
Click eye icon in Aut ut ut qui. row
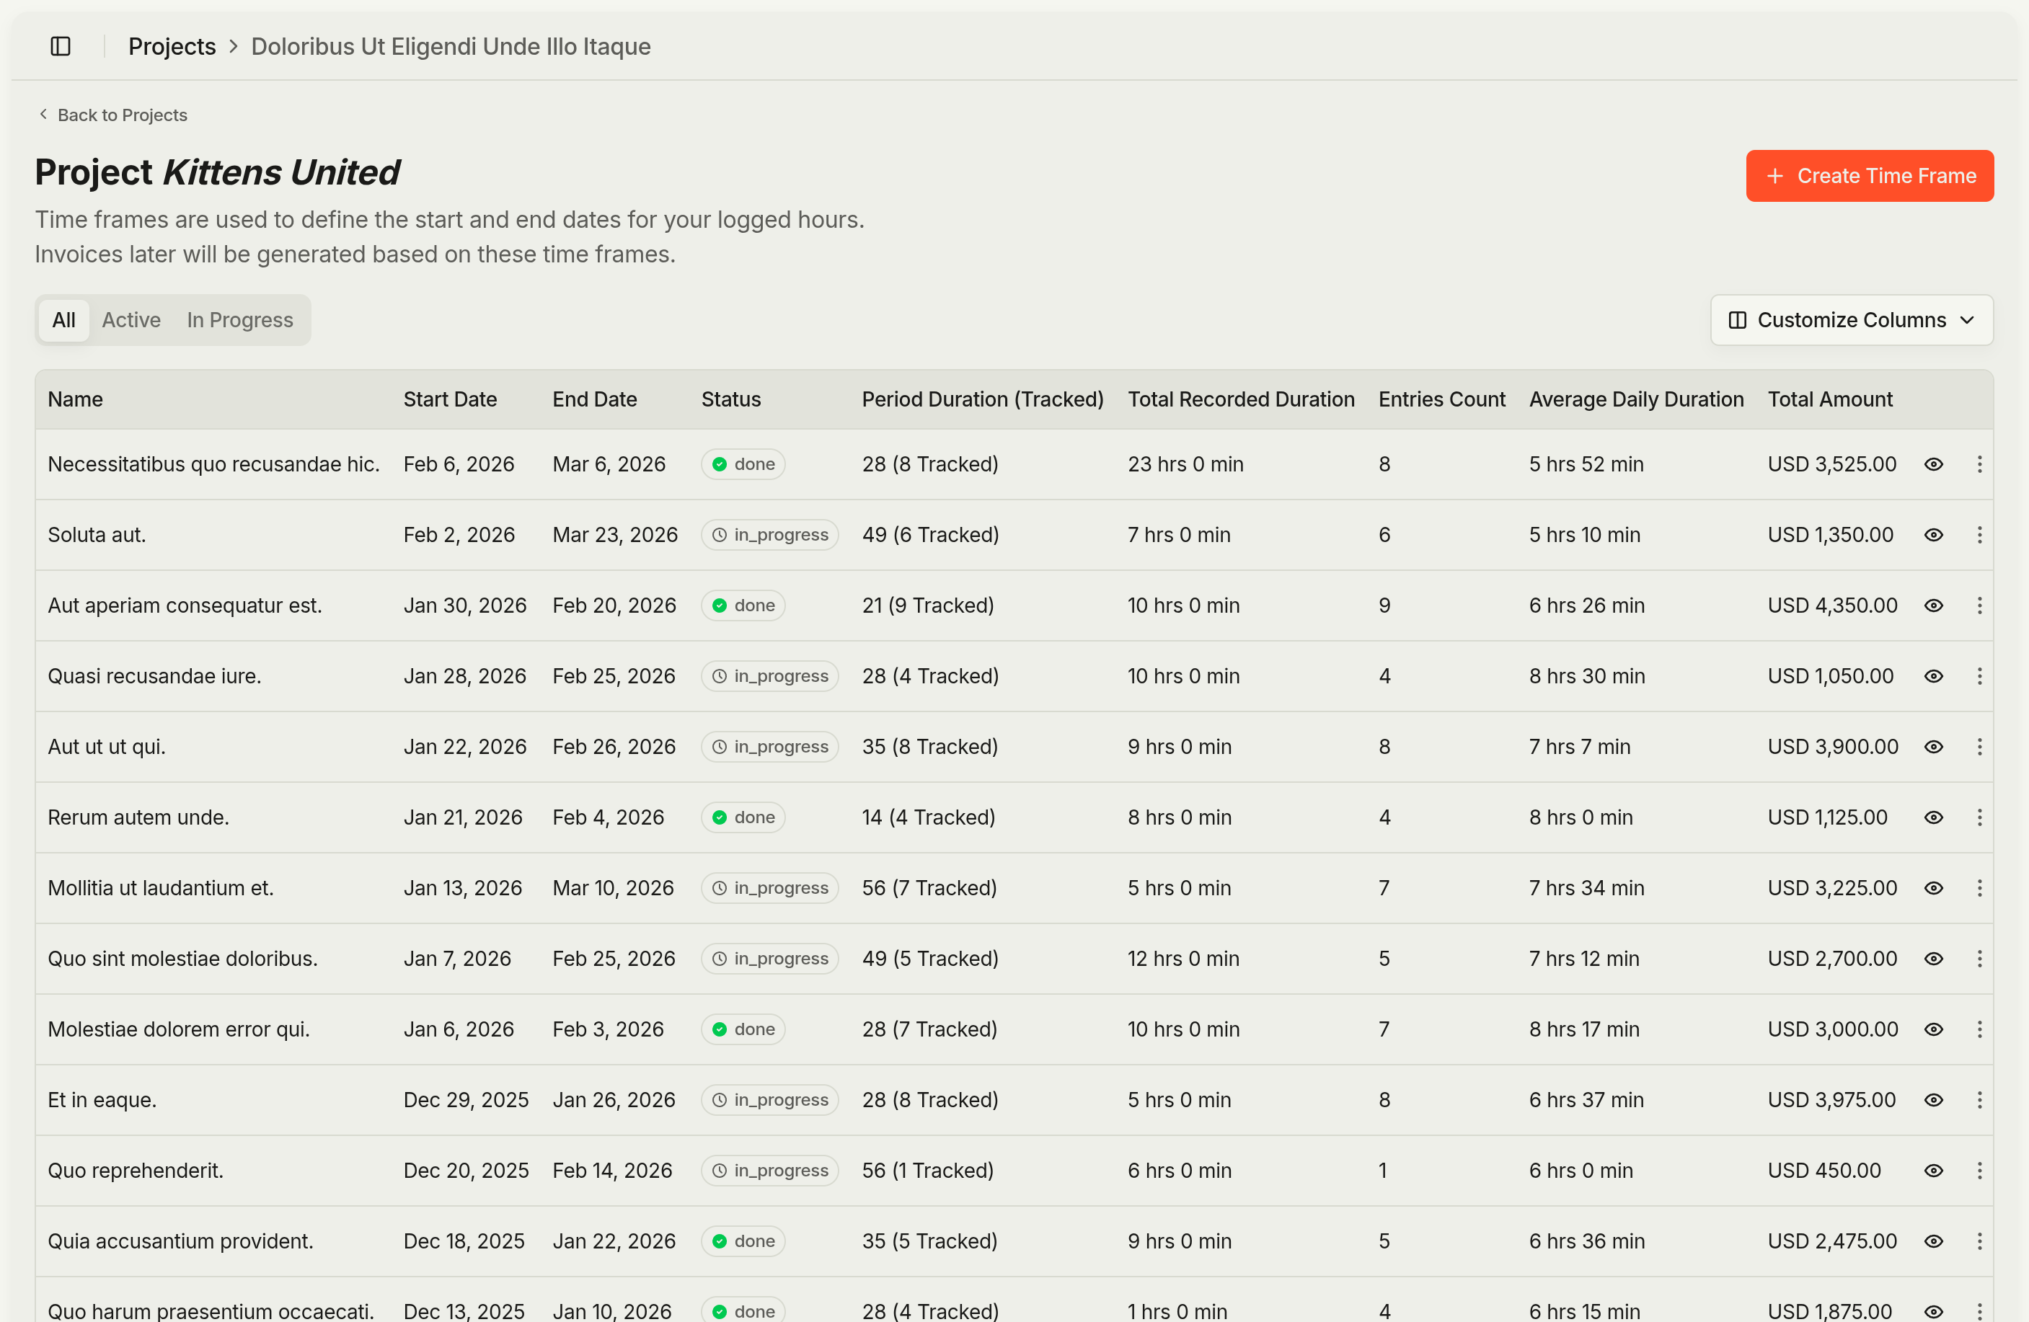[x=1934, y=747]
